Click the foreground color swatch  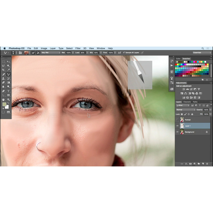click(4, 104)
